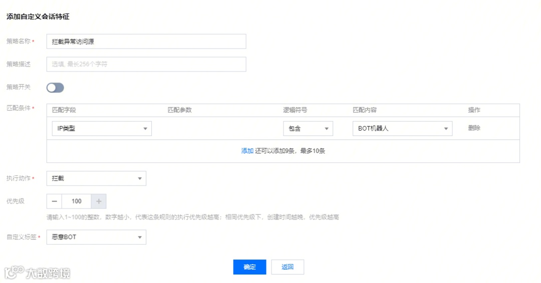Click 删除 to remove the condition row
The width and height of the screenshot is (541, 283).
pos(474,128)
